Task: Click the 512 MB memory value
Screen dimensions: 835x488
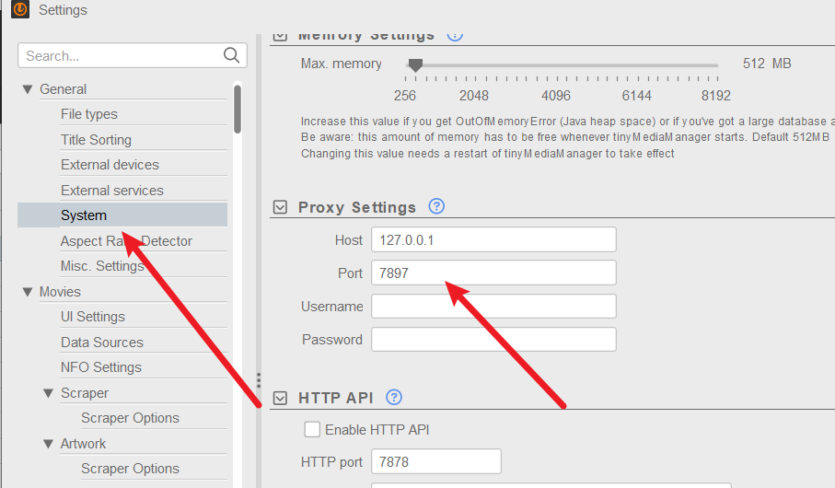Action: pos(767,64)
